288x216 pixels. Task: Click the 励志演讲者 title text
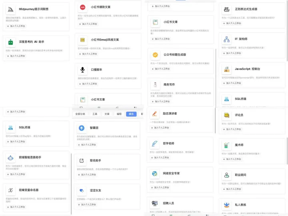170,114
